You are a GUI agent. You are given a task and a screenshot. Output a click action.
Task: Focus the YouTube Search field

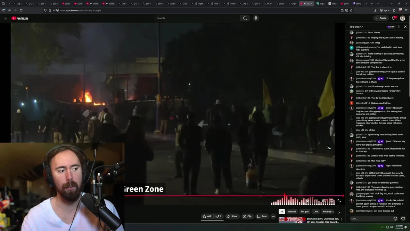[197, 18]
